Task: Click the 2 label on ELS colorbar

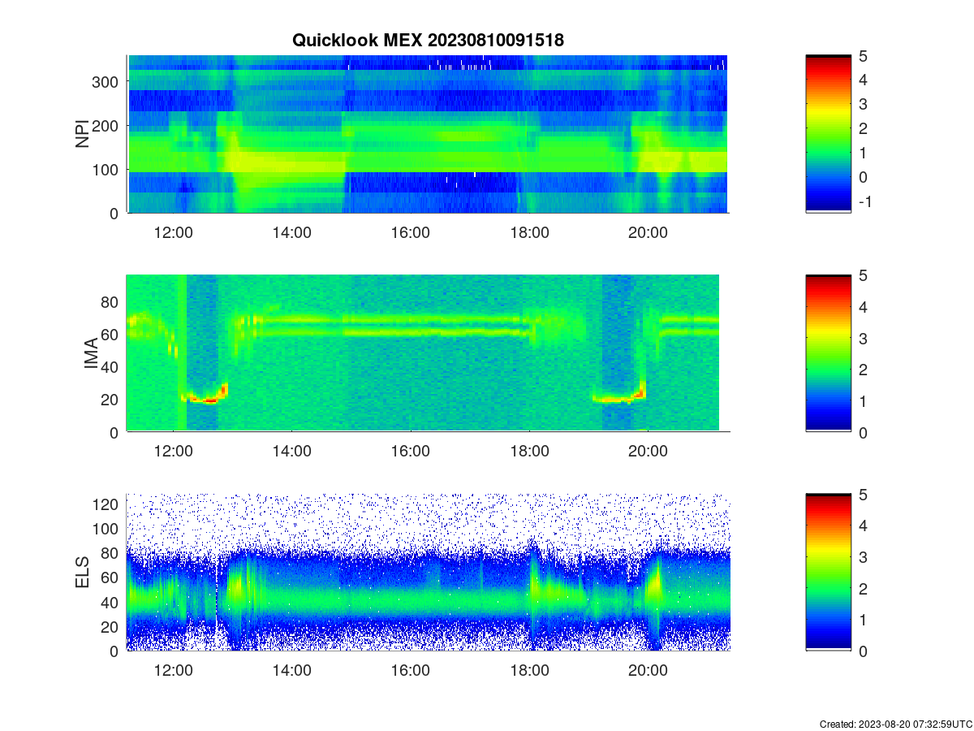Action: point(863,588)
